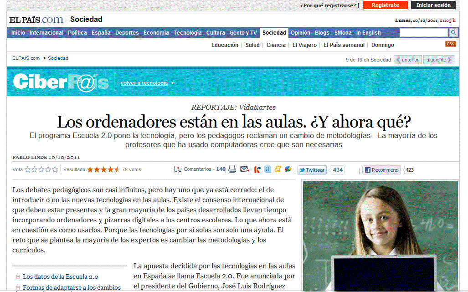Open the Economía section

coord(156,32)
